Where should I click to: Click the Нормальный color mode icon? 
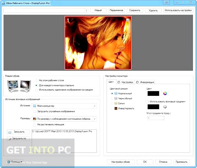[116, 94]
